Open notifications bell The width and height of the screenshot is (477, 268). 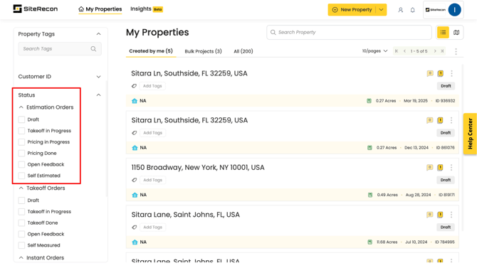412,10
